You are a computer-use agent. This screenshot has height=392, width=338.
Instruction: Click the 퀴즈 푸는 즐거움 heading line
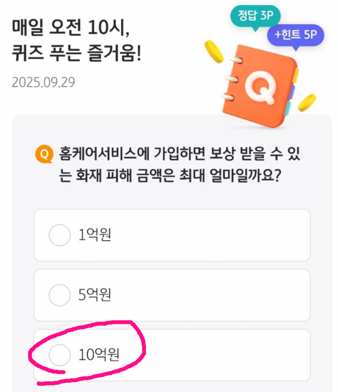pyautogui.click(x=77, y=53)
